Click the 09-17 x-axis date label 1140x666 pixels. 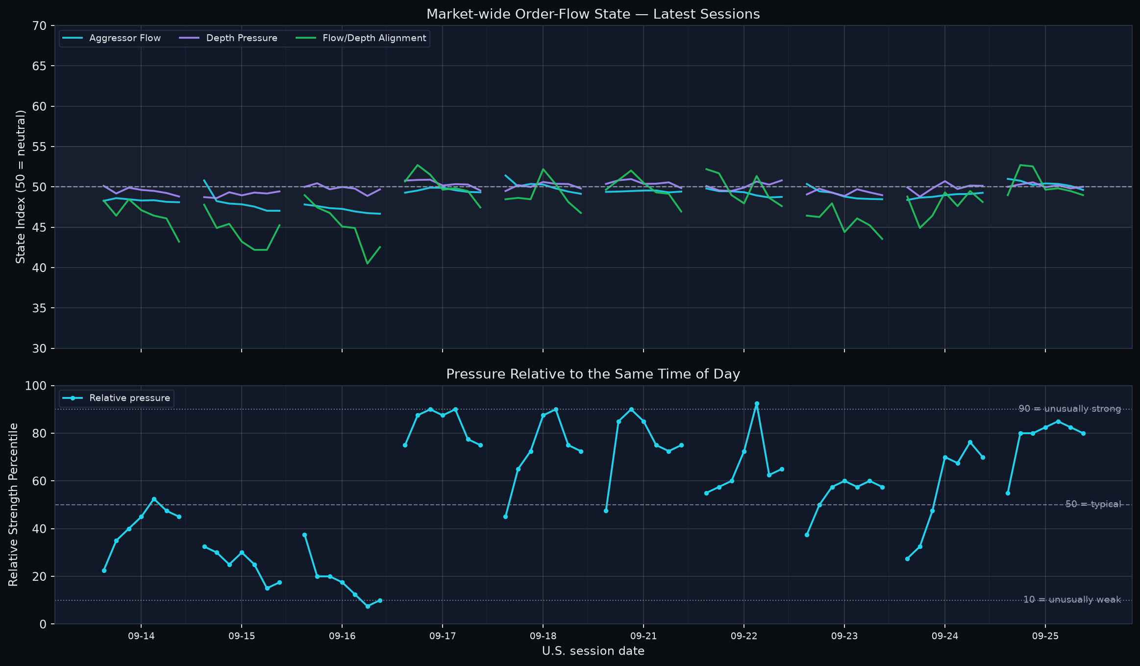click(443, 636)
